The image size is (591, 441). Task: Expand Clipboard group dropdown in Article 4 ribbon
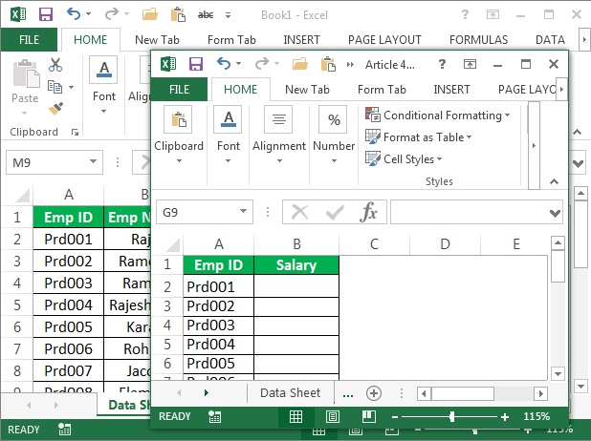pyautogui.click(x=179, y=161)
